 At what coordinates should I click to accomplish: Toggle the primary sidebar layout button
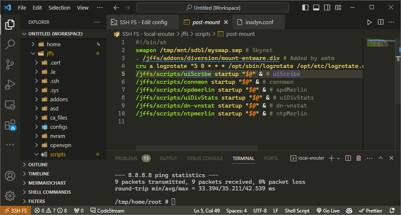point(306,7)
